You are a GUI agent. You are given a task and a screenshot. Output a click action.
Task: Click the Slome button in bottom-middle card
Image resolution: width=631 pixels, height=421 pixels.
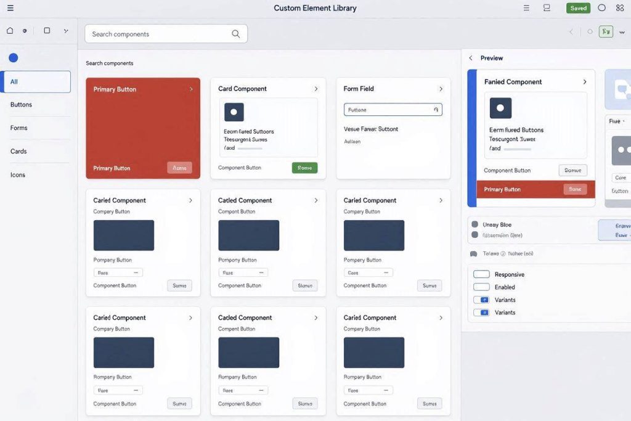point(305,404)
